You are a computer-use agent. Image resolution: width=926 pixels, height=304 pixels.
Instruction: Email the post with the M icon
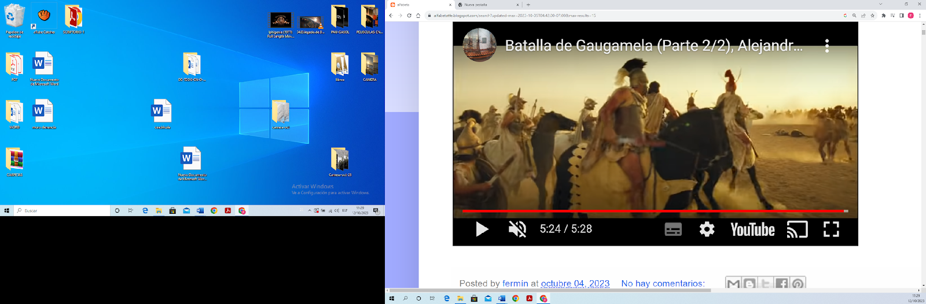[x=733, y=283]
